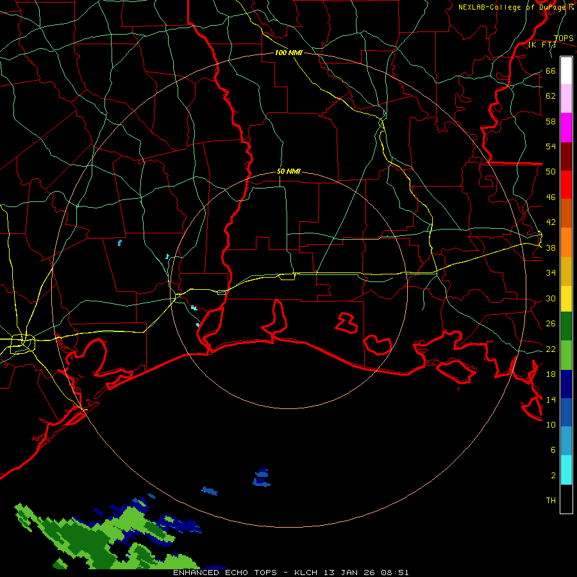
Task: Click the 'KLCH' radar site identifier
Action: tap(306, 573)
